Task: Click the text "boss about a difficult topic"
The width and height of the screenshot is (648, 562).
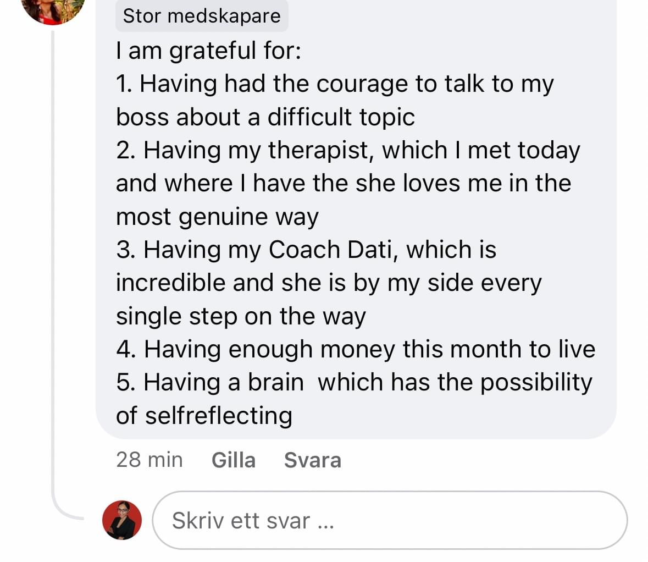Action: (x=265, y=117)
